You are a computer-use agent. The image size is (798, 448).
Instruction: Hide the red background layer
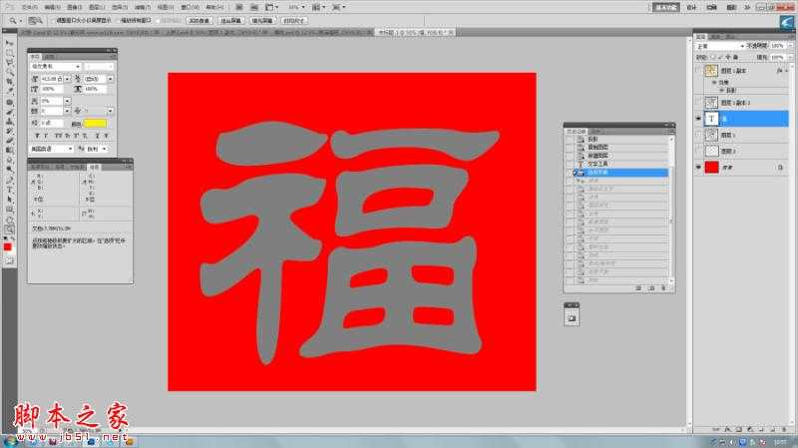(698, 168)
